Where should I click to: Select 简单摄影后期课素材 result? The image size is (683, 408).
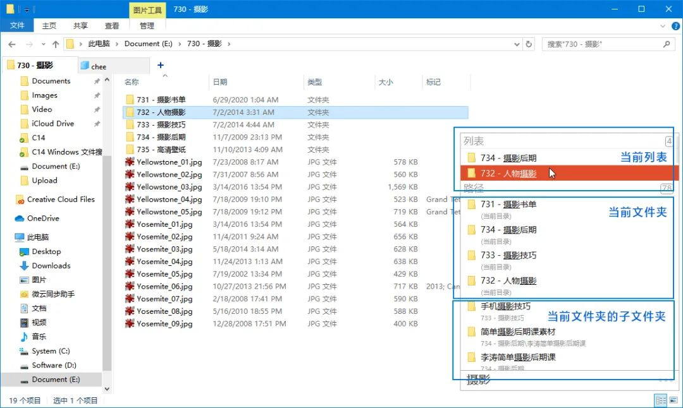point(569,336)
